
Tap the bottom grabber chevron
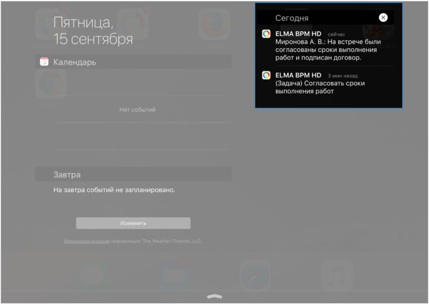(x=214, y=296)
